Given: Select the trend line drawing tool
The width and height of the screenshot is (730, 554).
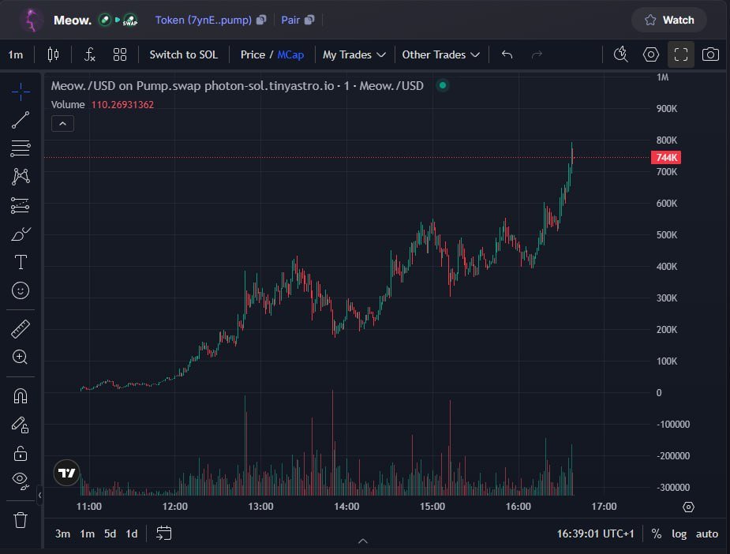Looking at the screenshot, I should coord(21,120).
